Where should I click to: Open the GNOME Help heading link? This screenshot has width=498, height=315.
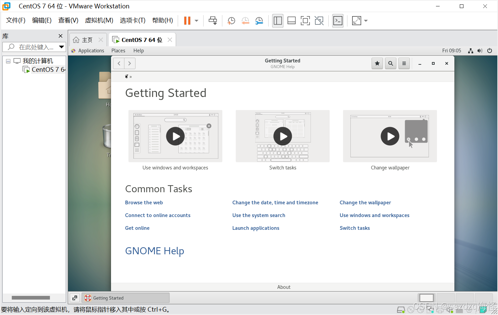coord(155,251)
